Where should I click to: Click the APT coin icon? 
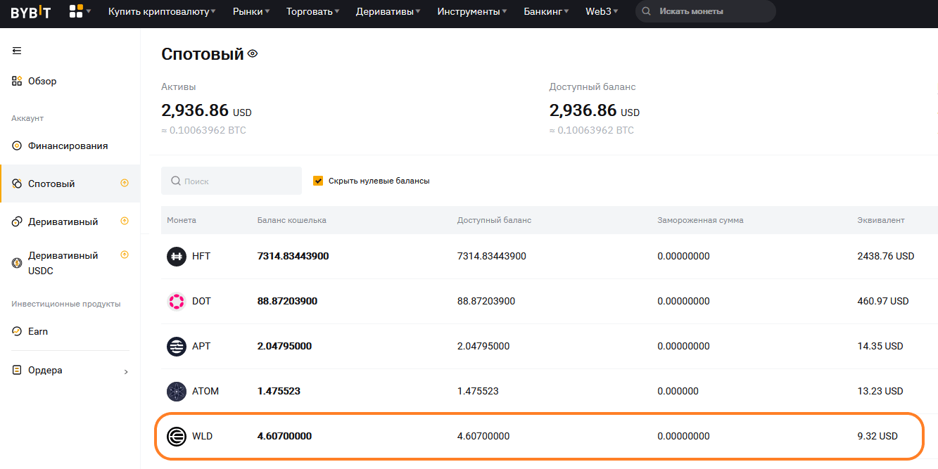[177, 346]
